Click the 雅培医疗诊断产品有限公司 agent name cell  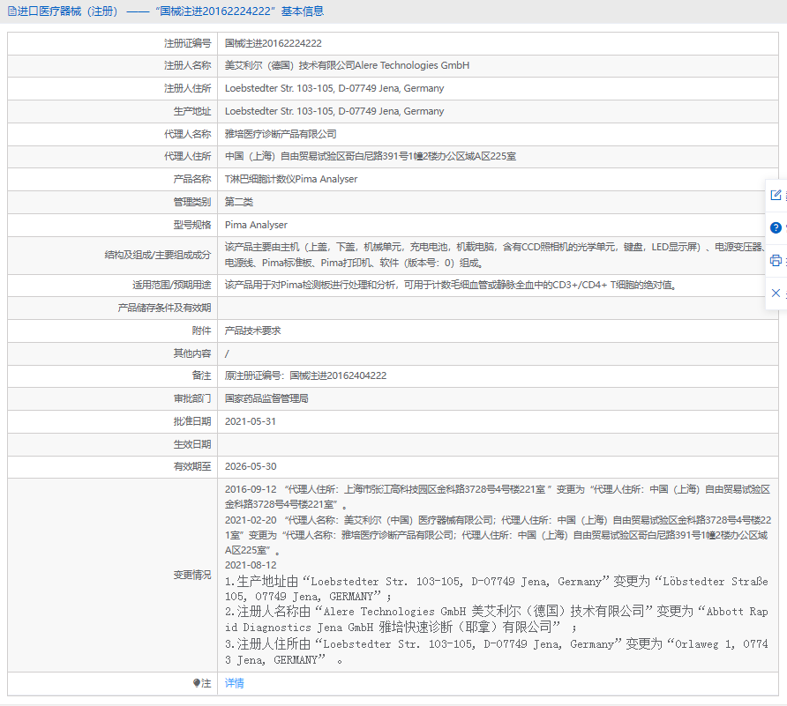[281, 134]
